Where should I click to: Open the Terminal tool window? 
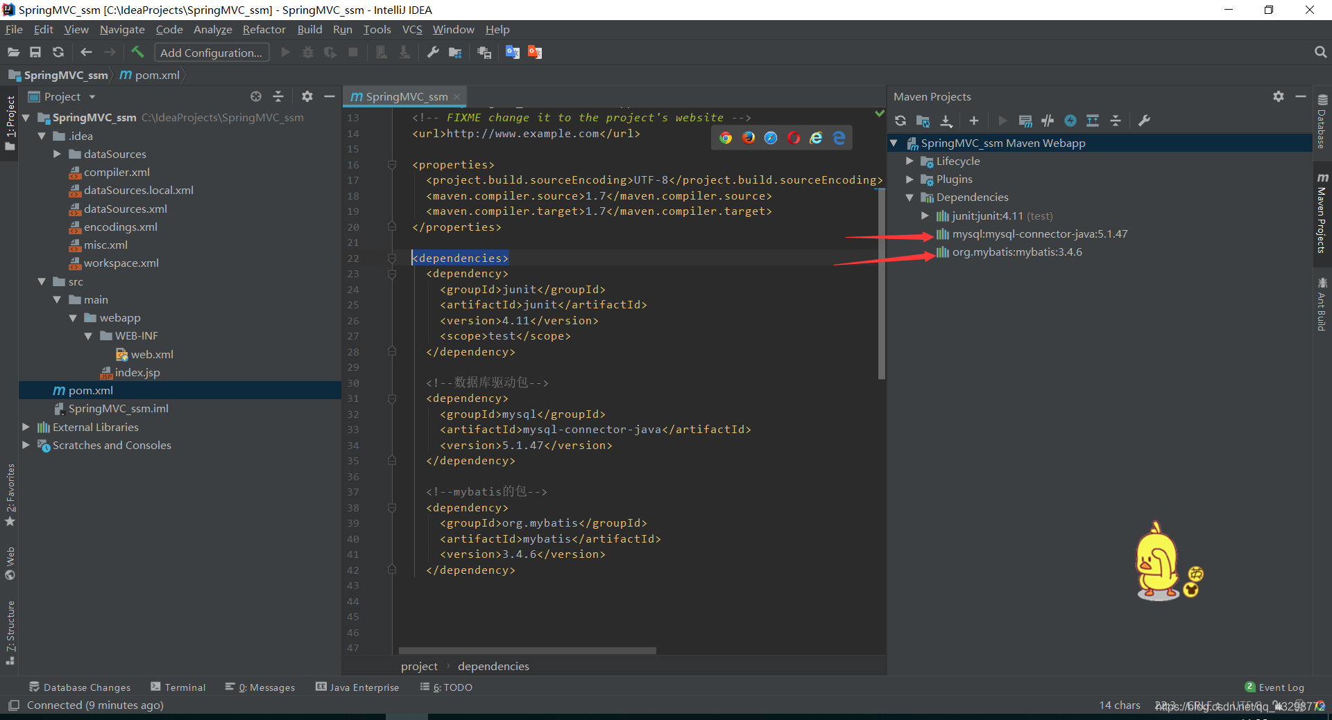pos(178,687)
